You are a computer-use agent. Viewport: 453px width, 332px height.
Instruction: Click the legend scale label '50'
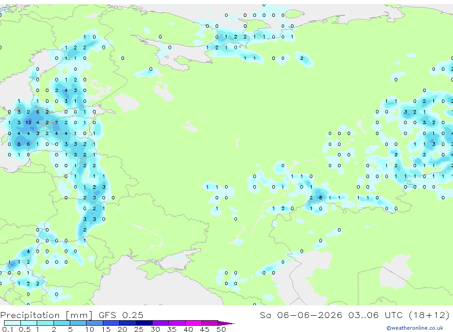click(x=221, y=329)
